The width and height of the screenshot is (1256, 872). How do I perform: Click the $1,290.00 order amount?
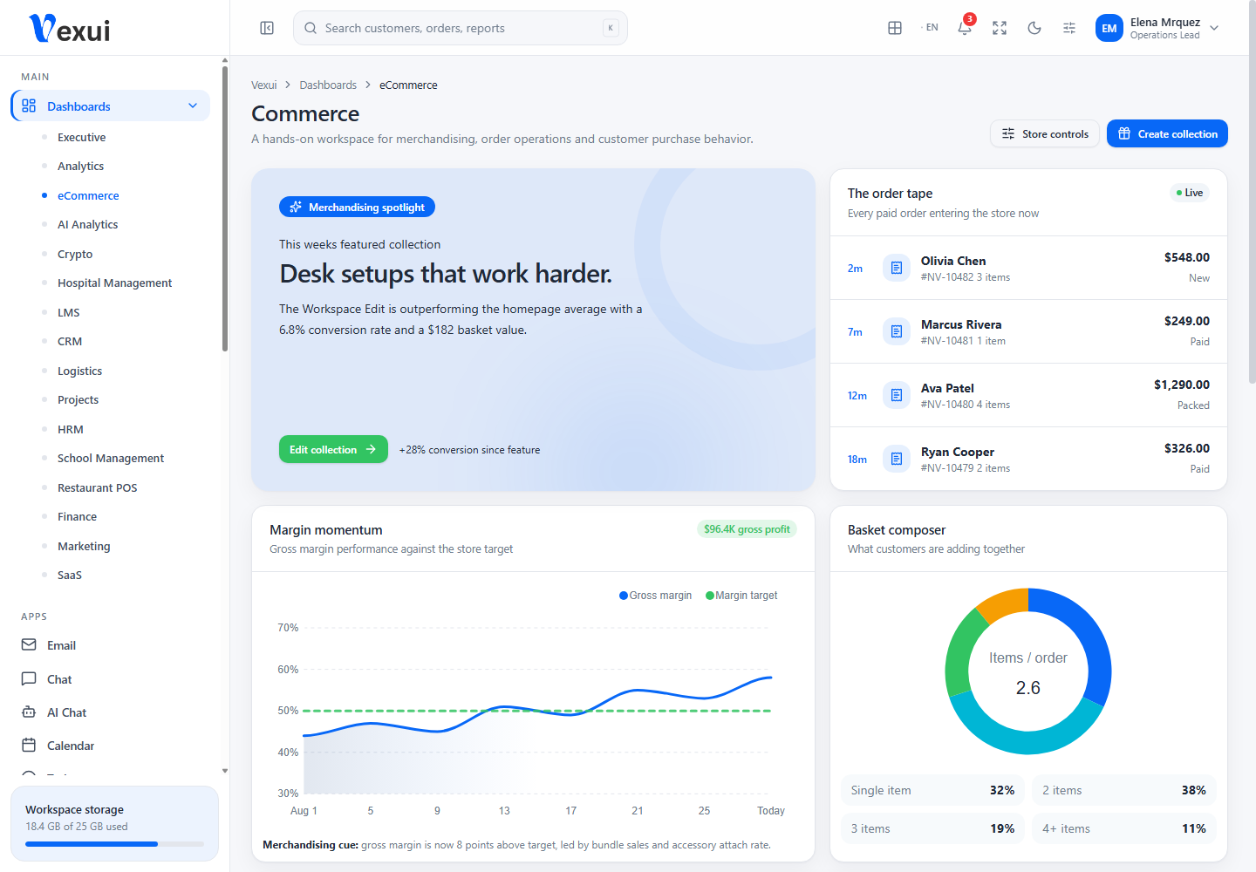tap(1182, 385)
